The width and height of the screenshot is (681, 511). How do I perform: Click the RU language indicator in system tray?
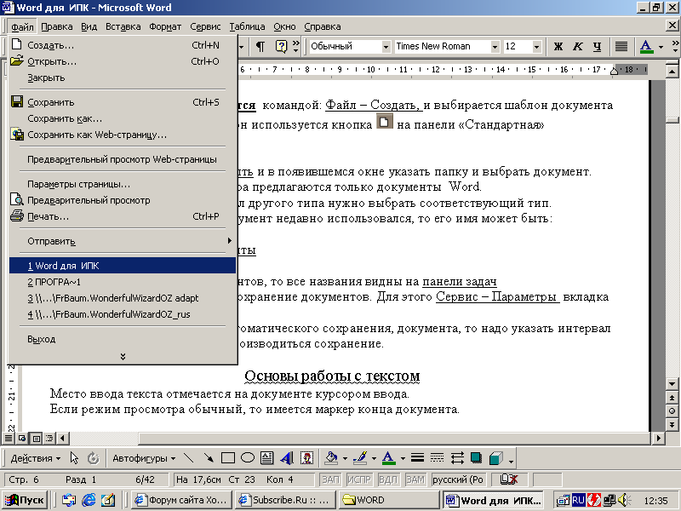tap(578, 500)
